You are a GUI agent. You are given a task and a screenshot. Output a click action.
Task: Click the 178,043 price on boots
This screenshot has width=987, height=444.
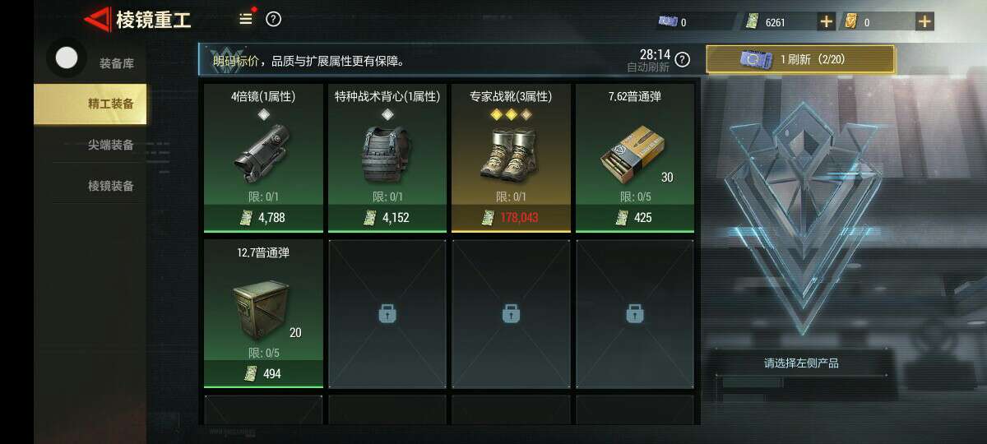tap(518, 218)
